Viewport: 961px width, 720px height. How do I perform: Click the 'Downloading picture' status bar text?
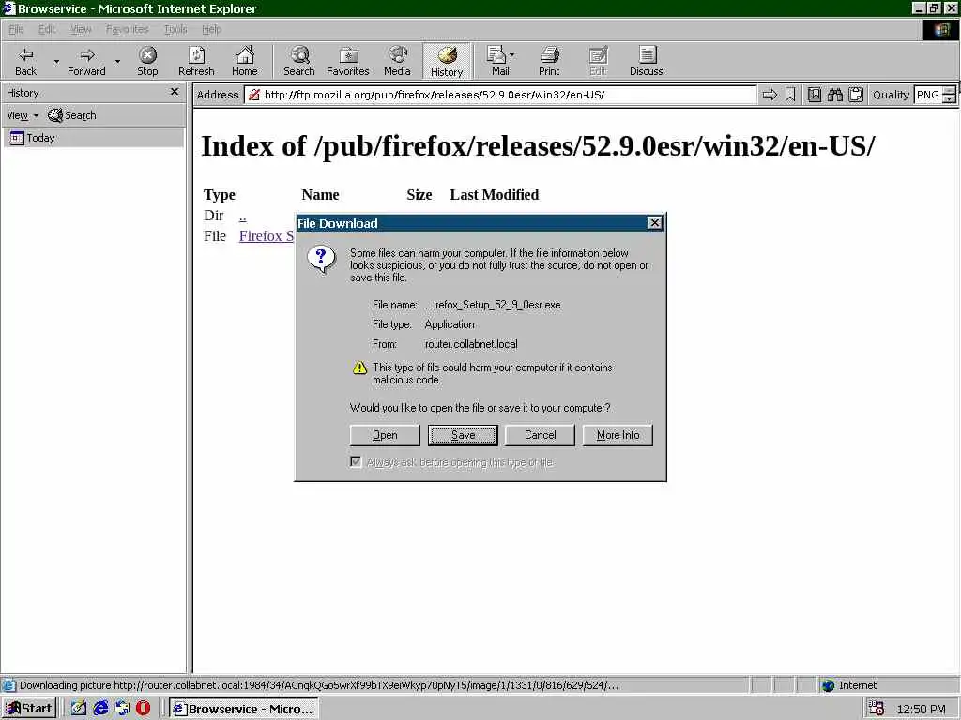pyautogui.click(x=319, y=685)
